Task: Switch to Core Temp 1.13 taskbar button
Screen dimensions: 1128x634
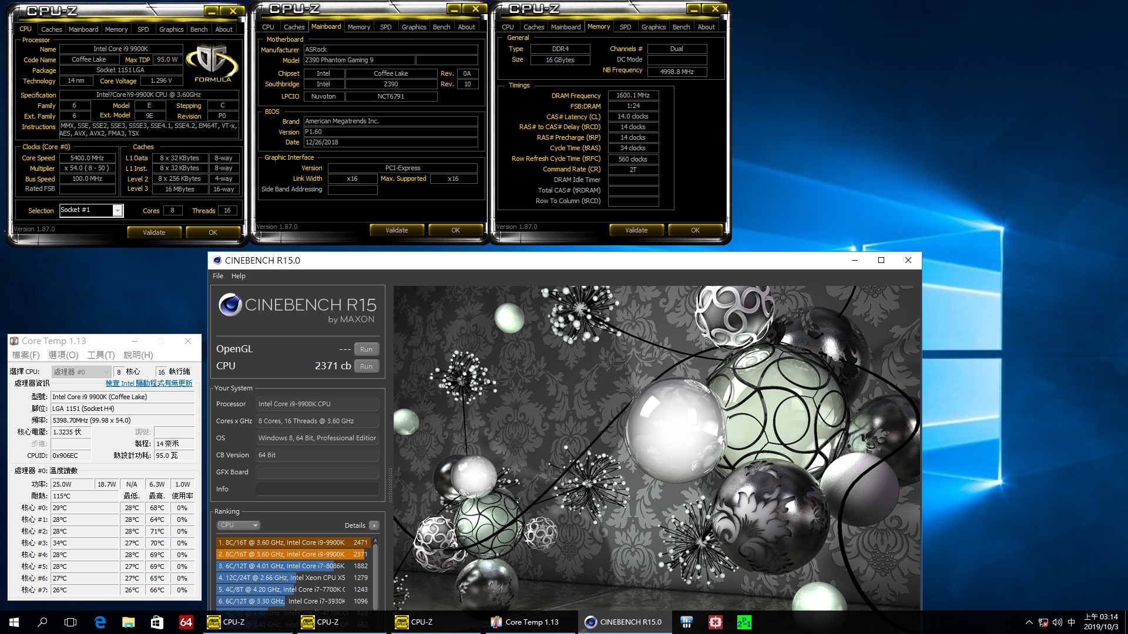Action: (x=529, y=622)
